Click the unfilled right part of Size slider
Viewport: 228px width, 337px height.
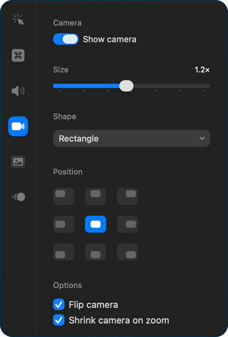point(172,86)
